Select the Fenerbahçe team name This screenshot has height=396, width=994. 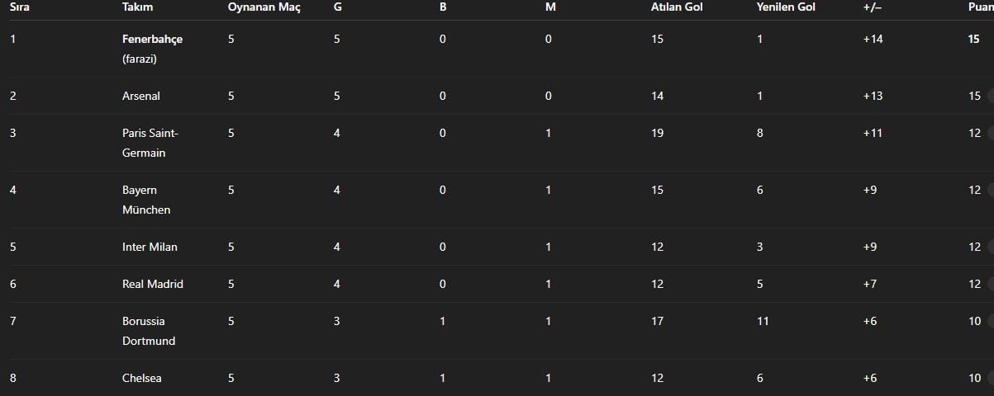152,40
